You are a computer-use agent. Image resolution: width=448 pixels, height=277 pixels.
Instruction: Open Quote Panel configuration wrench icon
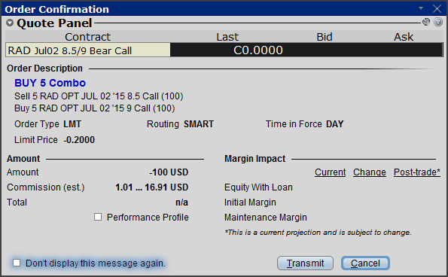coord(426,23)
